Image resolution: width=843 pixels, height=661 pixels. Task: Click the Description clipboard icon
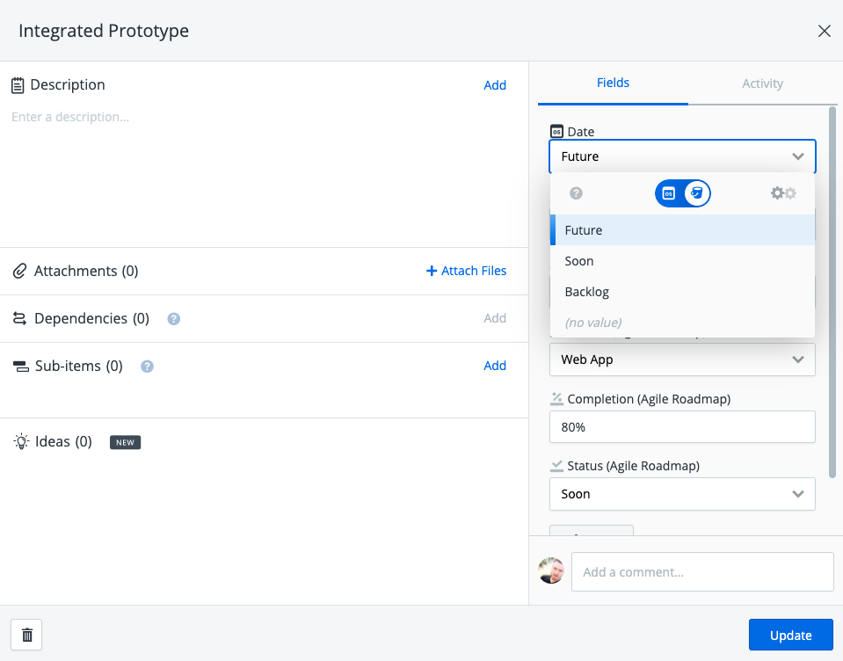18,85
